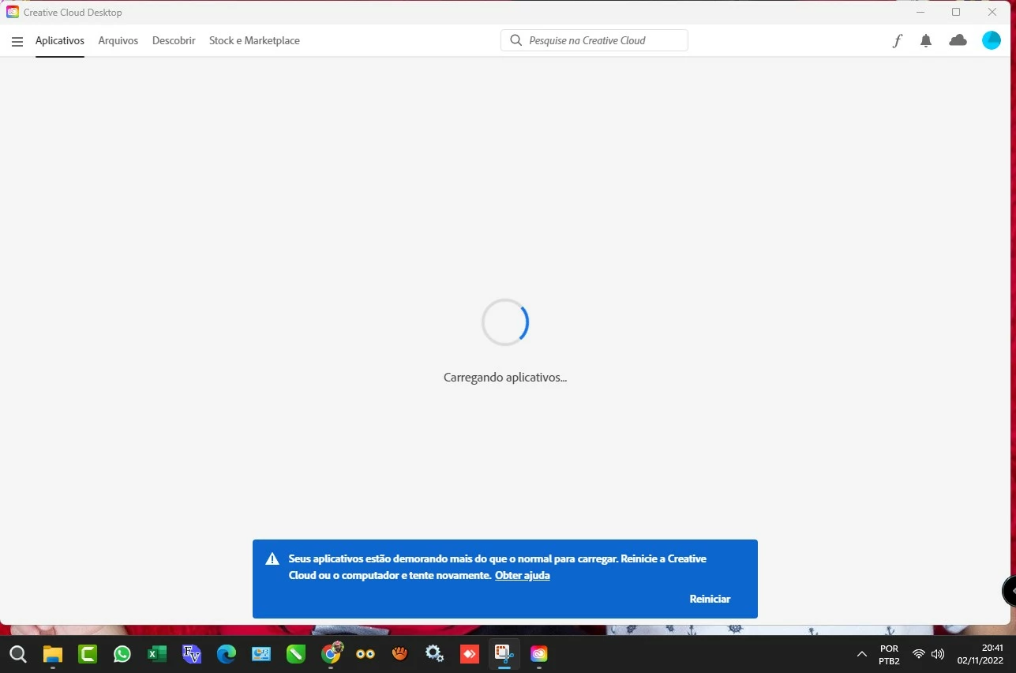Check Wi-Fi network icon in system tray
The height and width of the screenshot is (673, 1016).
pos(918,654)
